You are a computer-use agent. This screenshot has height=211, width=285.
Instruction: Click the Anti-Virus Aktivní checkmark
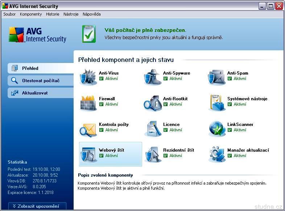click(101, 79)
